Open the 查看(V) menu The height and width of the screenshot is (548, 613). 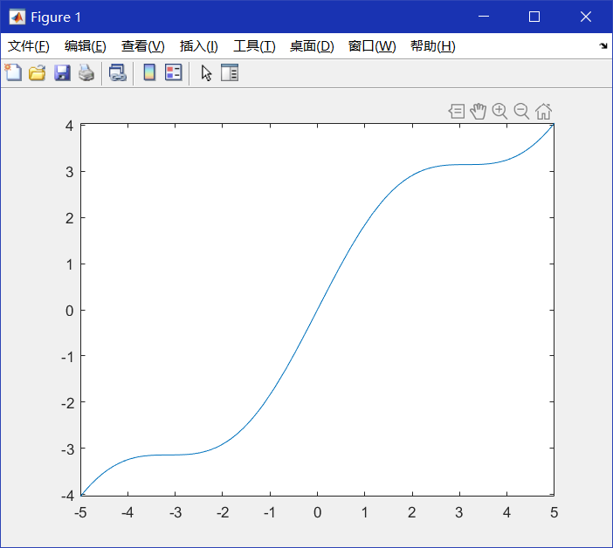pyautogui.click(x=142, y=46)
